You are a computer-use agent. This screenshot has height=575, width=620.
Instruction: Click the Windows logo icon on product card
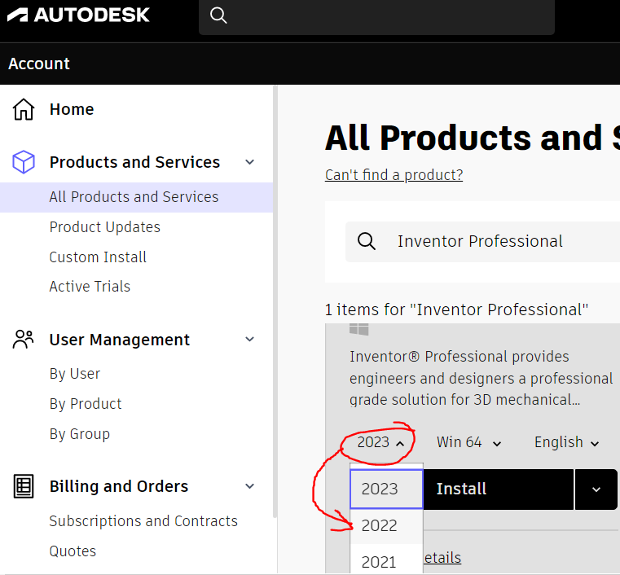[358, 329]
